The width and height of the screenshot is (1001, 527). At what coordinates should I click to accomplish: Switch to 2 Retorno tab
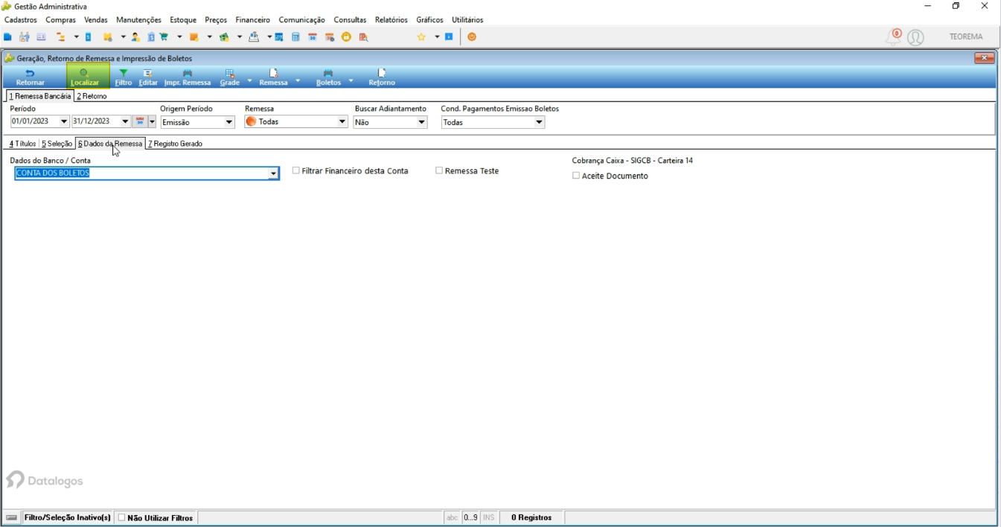pos(92,96)
